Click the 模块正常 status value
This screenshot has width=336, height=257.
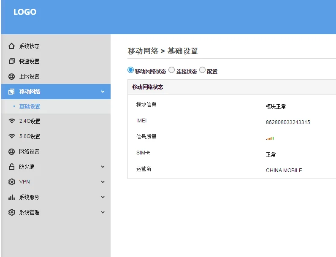pyautogui.click(x=276, y=106)
